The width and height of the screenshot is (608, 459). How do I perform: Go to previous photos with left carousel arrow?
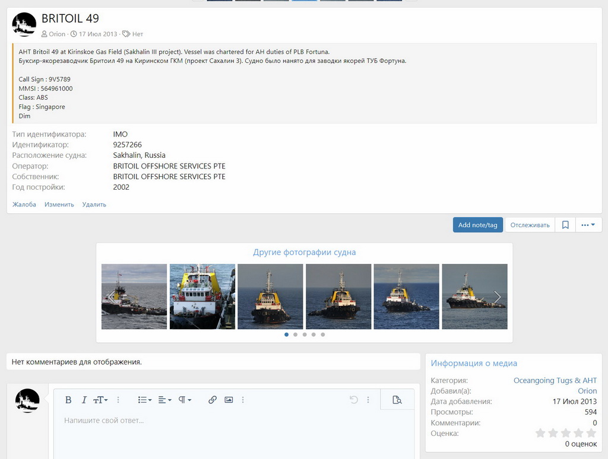(x=111, y=297)
